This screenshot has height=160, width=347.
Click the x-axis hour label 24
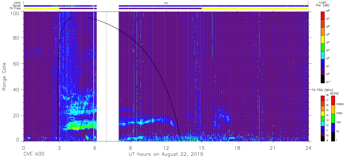tap(308, 148)
